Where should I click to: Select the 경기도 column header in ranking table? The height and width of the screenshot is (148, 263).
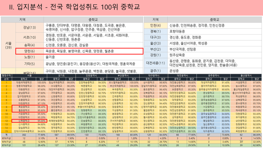click(61, 76)
